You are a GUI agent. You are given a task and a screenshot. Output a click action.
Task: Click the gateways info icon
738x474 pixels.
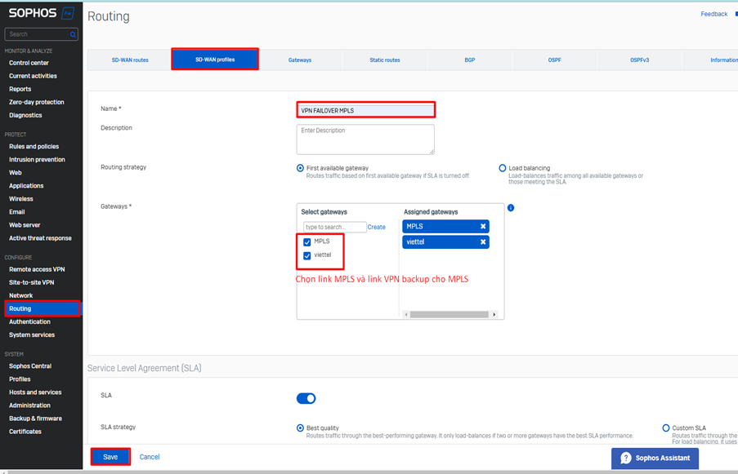[x=511, y=208]
